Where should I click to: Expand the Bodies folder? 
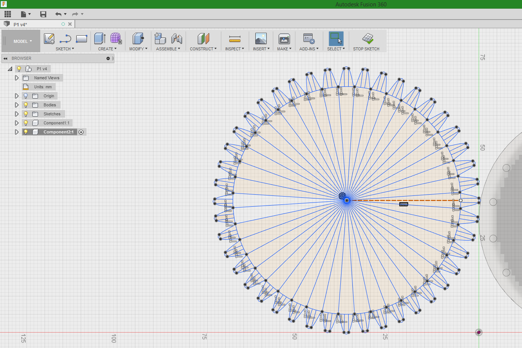17,105
